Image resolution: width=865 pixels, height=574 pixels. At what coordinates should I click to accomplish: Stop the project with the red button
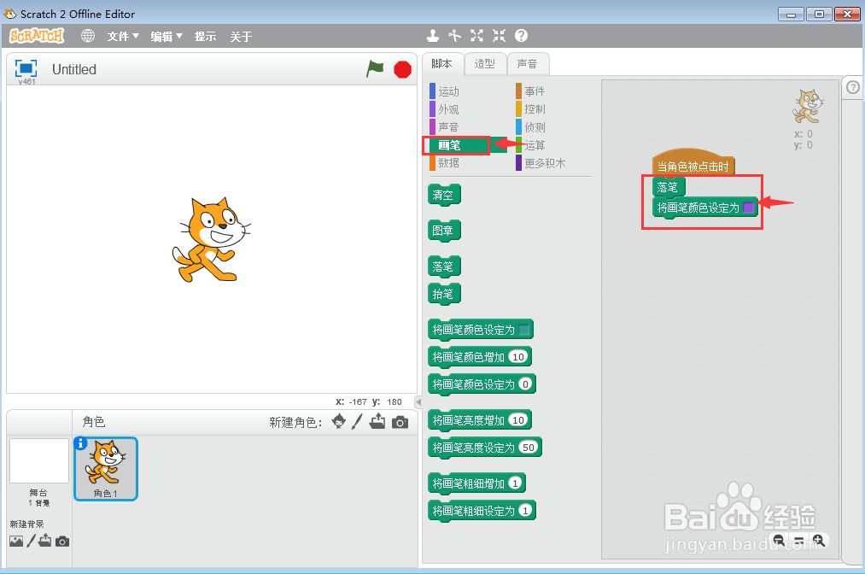tap(402, 69)
